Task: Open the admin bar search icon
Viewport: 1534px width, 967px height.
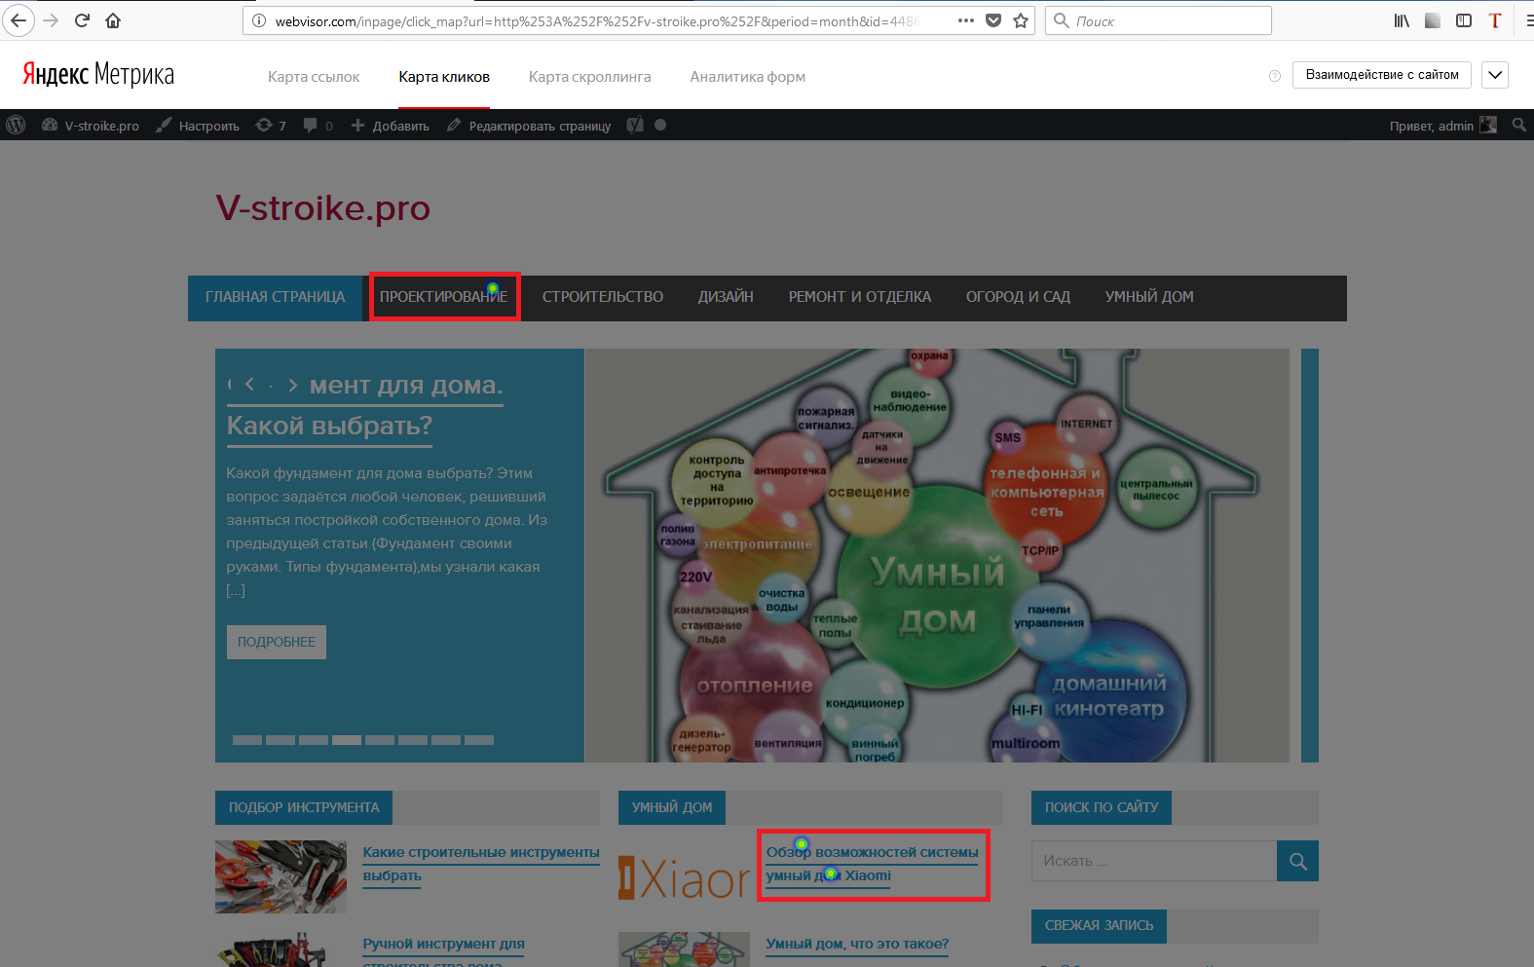Action: click(1518, 125)
